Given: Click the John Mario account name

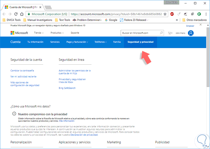Looking at the screenshot, I should click(180, 33).
